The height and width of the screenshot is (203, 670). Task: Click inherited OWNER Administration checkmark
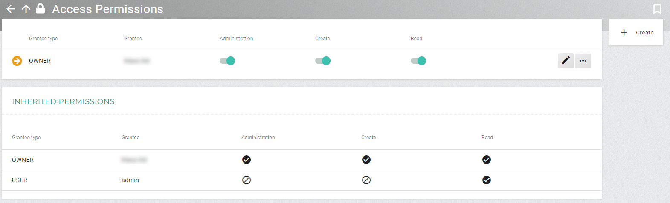(x=247, y=160)
